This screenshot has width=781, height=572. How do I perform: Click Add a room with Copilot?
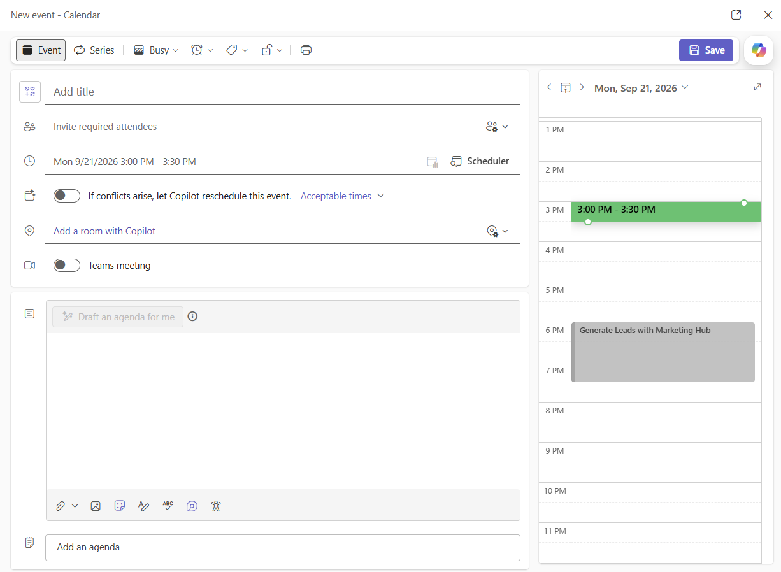click(x=104, y=231)
